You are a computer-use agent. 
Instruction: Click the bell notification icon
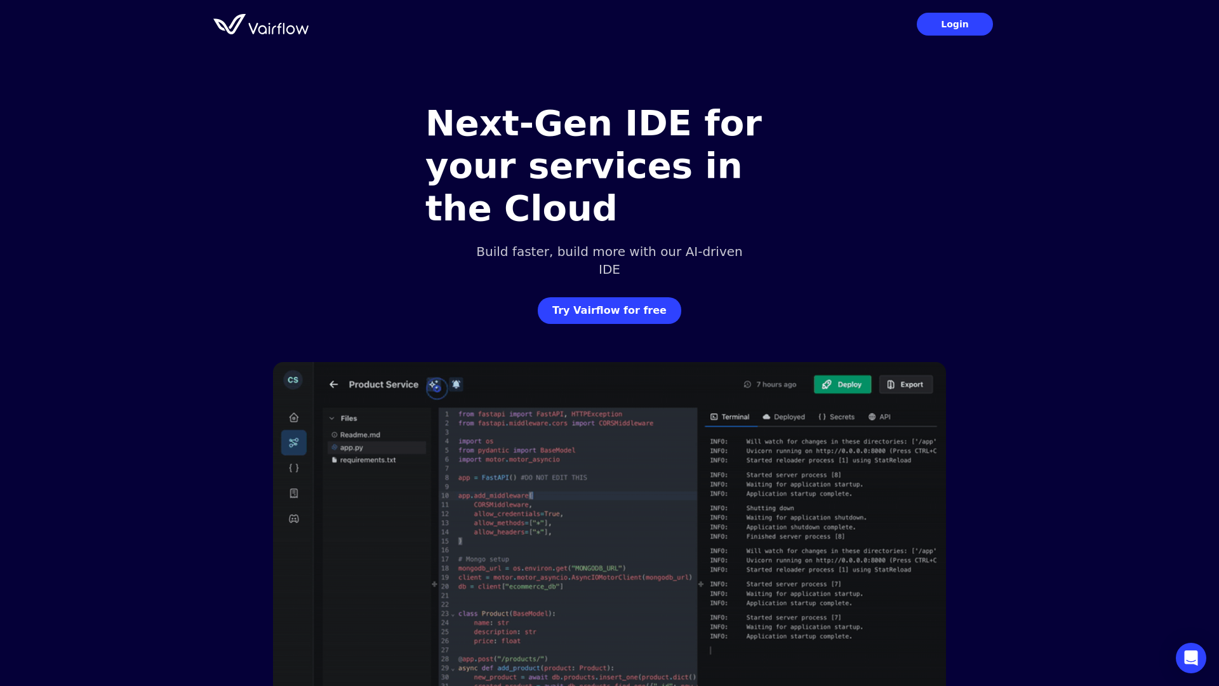click(456, 384)
